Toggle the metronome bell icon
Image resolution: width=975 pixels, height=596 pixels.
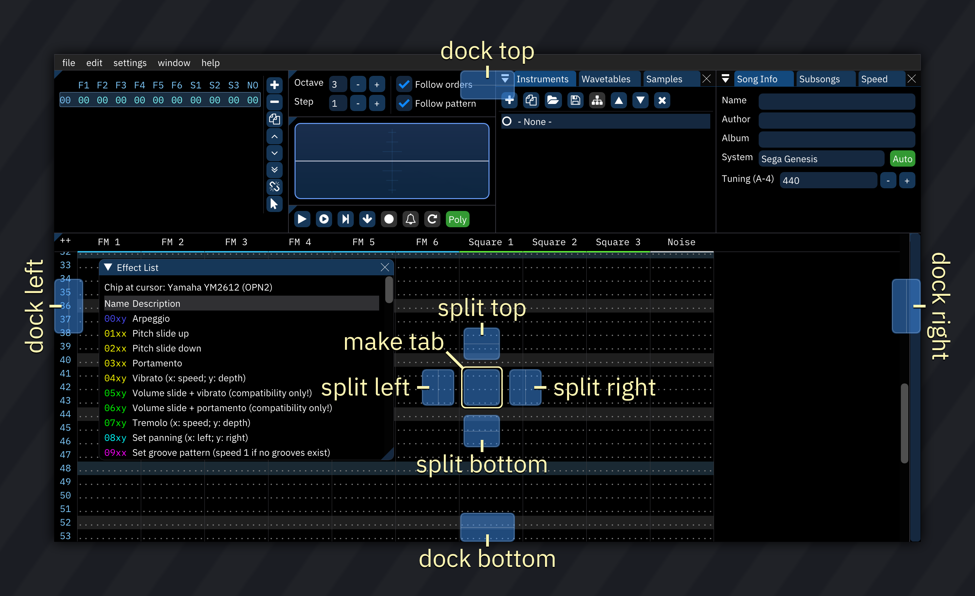click(x=410, y=219)
